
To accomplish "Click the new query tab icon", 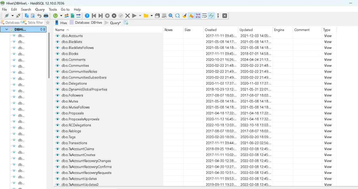I will pyautogui.click(x=126, y=23).
